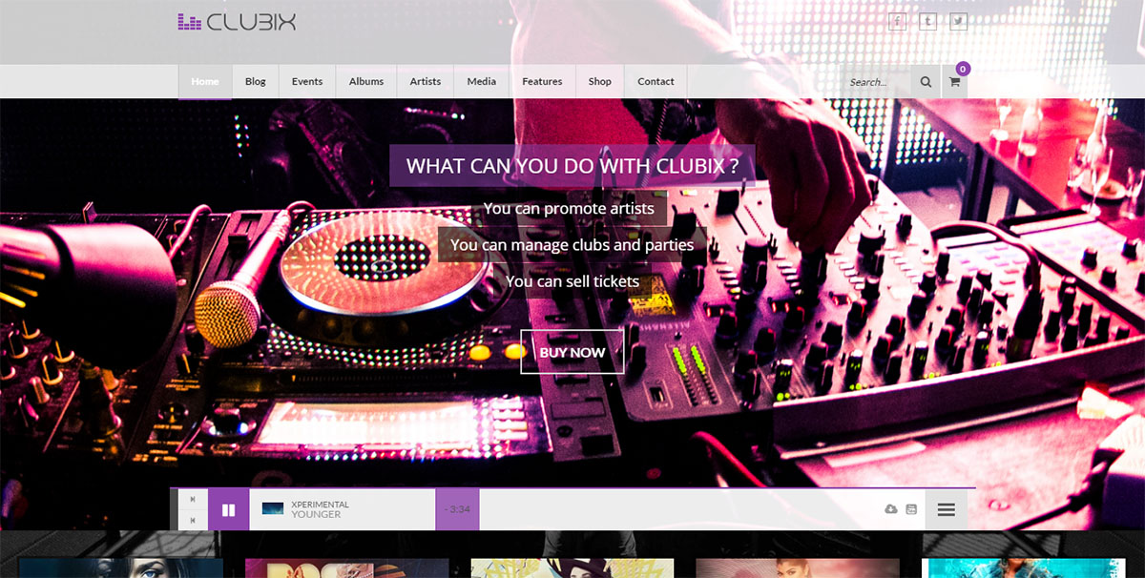Open the Albums menu item
Viewport: 1145px width, 578px height.
[x=366, y=82]
